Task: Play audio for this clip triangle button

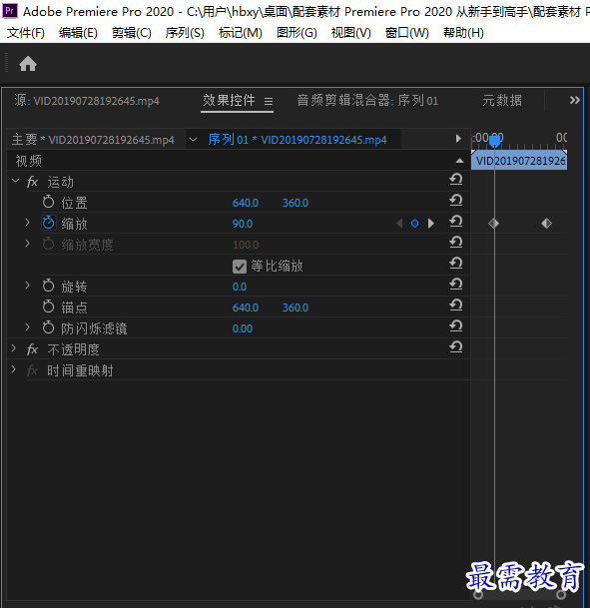Action: coord(458,139)
